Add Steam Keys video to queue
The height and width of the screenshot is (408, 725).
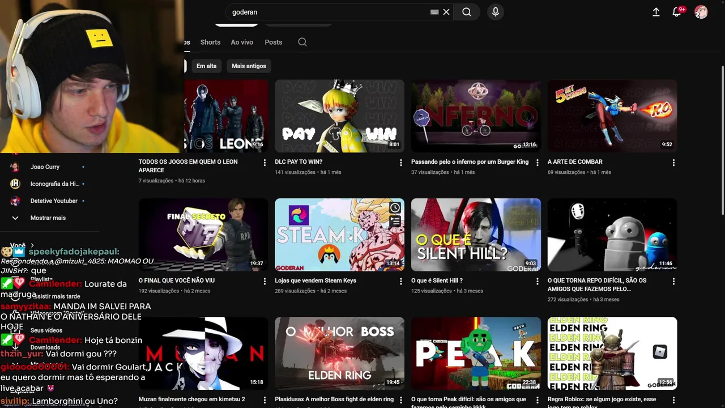[395, 222]
